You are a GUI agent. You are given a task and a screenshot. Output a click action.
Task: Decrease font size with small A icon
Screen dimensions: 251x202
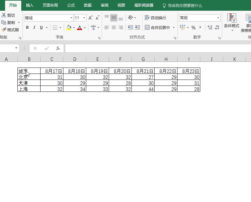[97, 18]
